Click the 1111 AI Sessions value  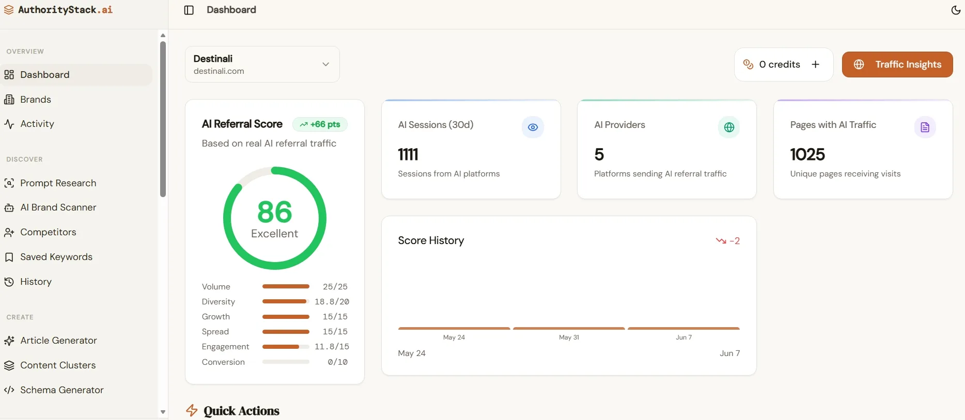click(x=408, y=154)
